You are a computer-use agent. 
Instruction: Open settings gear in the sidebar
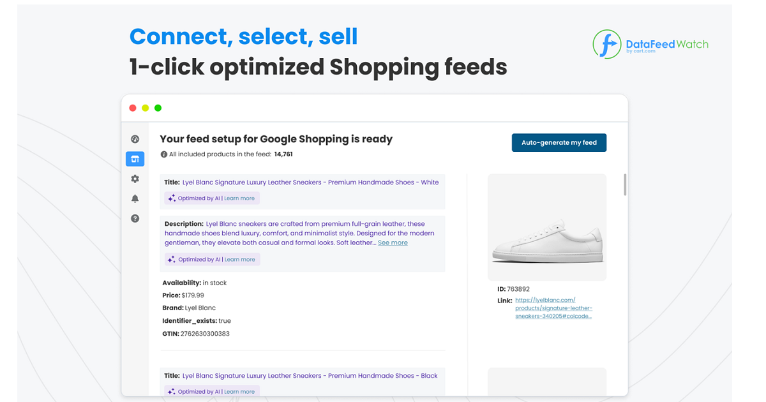pos(135,179)
